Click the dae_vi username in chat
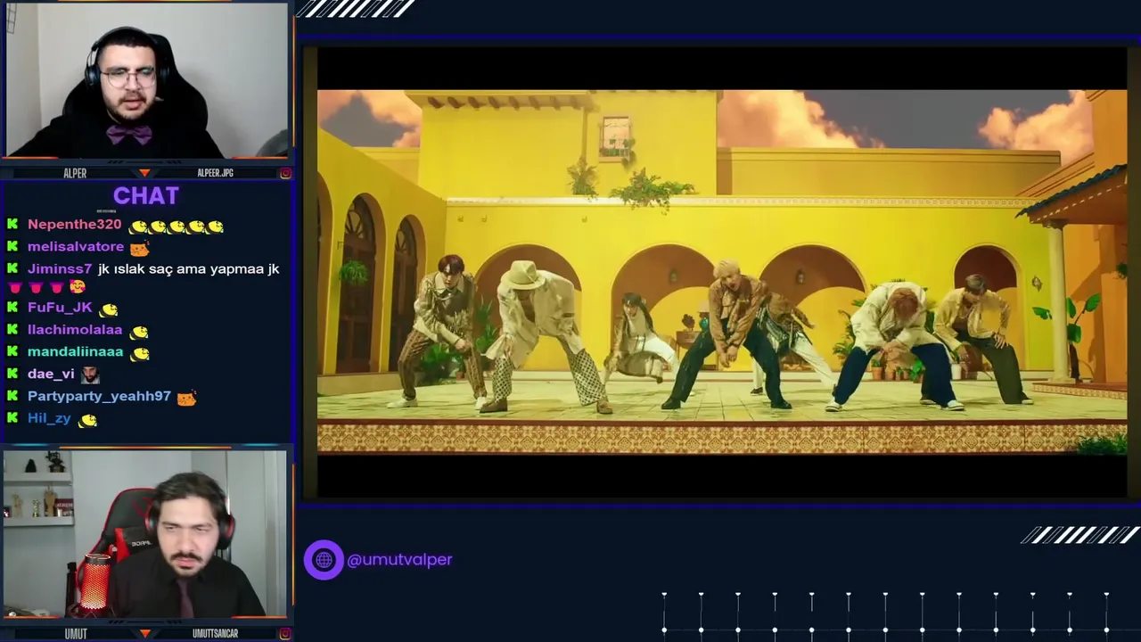This screenshot has width=1141, height=642. click(x=51, y=374)
